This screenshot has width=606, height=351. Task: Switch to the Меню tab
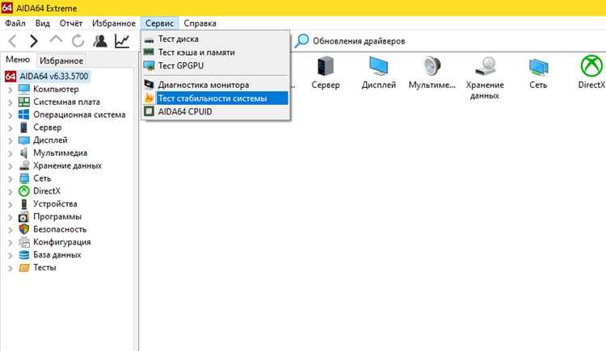(x=18, y=60)
